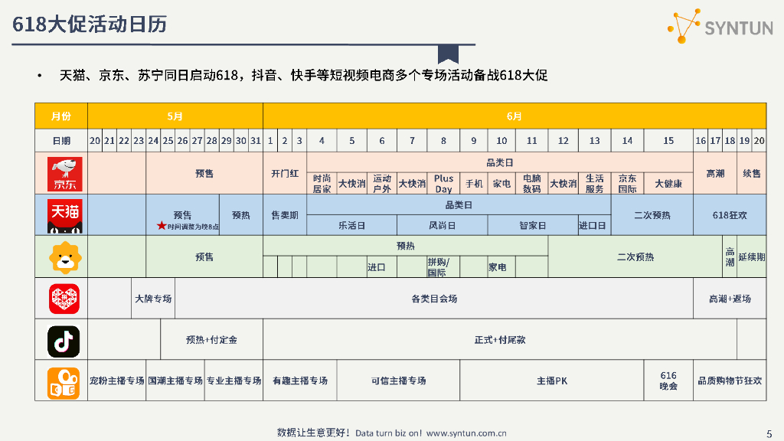Image resolution: width=784 pixels, height=441 pixels.
Task: Click date cell 14 in the date row
Action: point(627,141)
